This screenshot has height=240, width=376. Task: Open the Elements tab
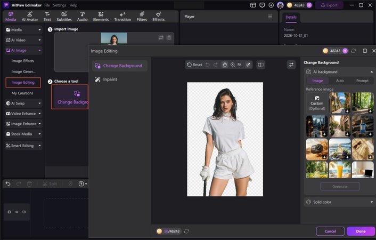click(101, 17)
